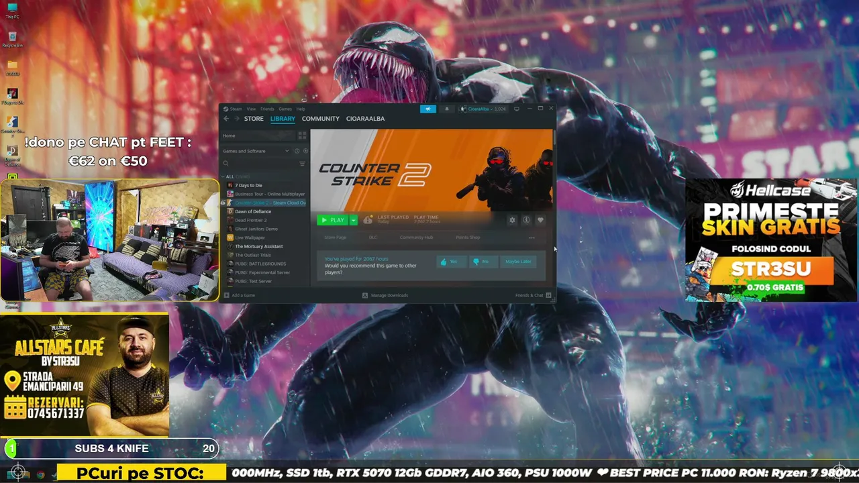Open the CIOARAALBA profile tab
This screenshot has width=859, height=483.
pyautogui.click(x=365, y=119)
